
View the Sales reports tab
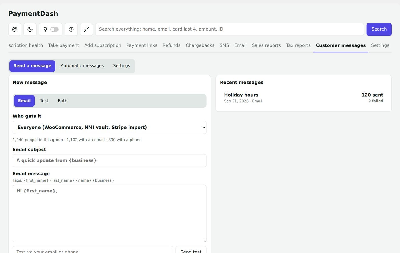(266, 45)
